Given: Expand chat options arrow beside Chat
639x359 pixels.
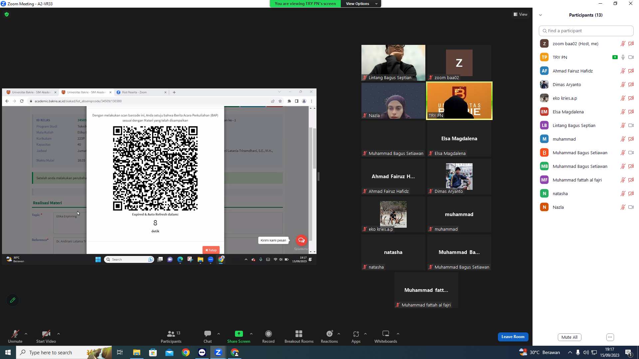Looking at the screenshot, I should coord(219,334).
